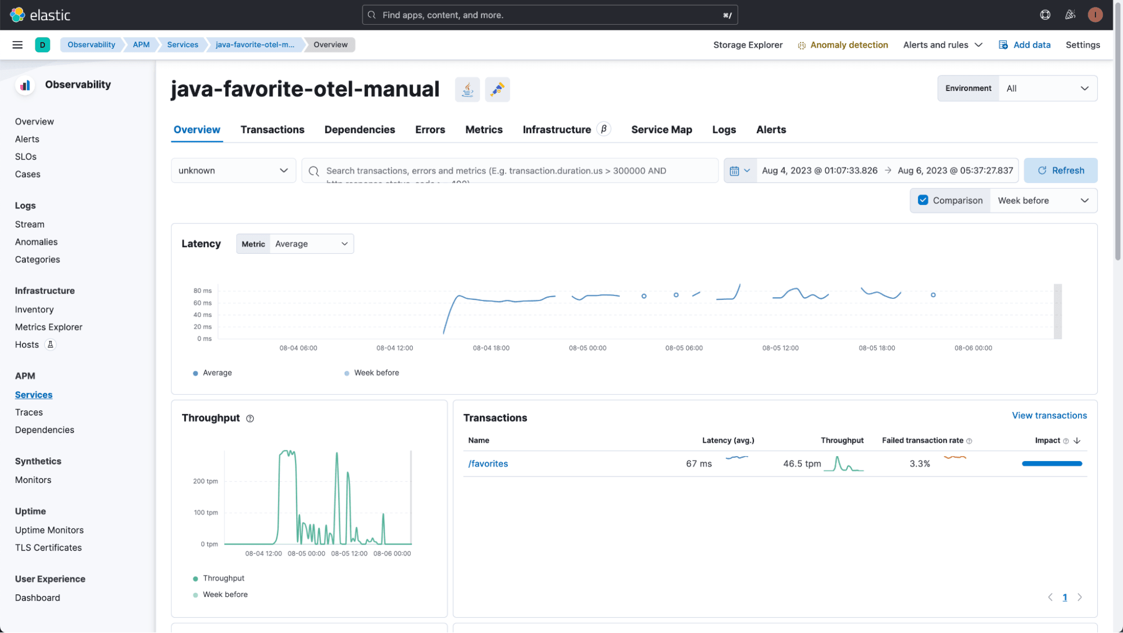Open the Service Map tab
1123x633 pixels.
[x=661, y=130]
